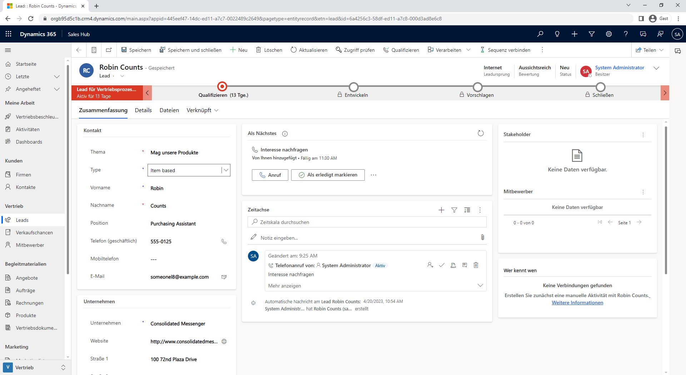Delete the Telefonanruf activity with trash icon
686x375 pixels.
(476, 265)
